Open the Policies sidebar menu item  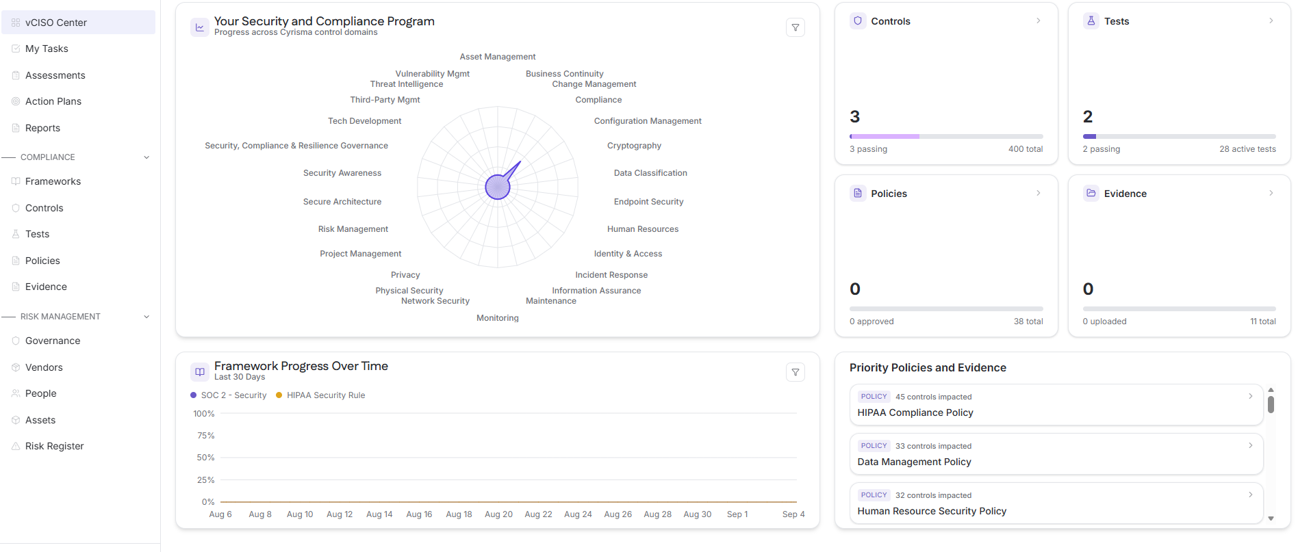79,261
